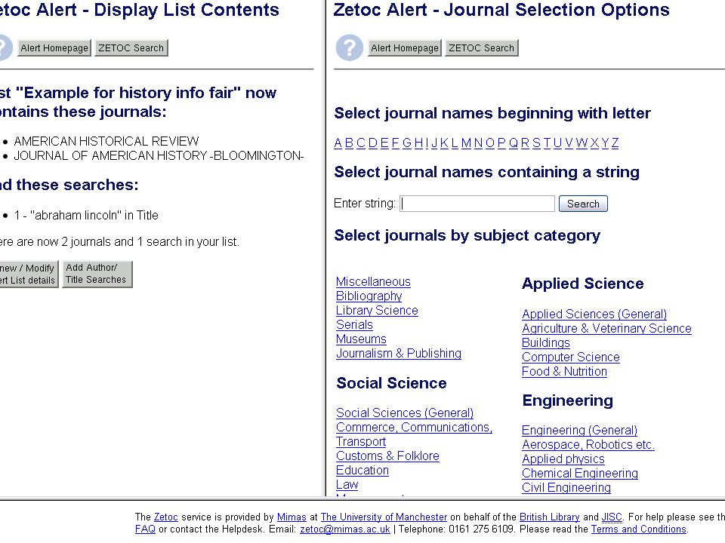Open the Computer Science category
The image size is (725, 543).
point(571,357)
